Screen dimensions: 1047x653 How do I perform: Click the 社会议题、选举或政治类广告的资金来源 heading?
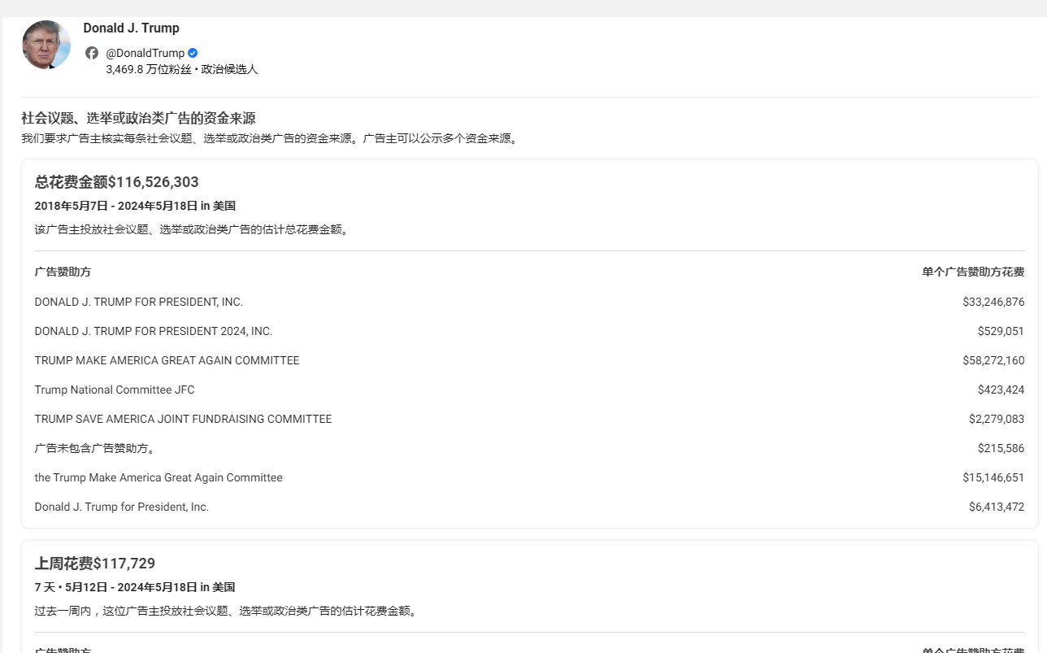tap(138, 118)
